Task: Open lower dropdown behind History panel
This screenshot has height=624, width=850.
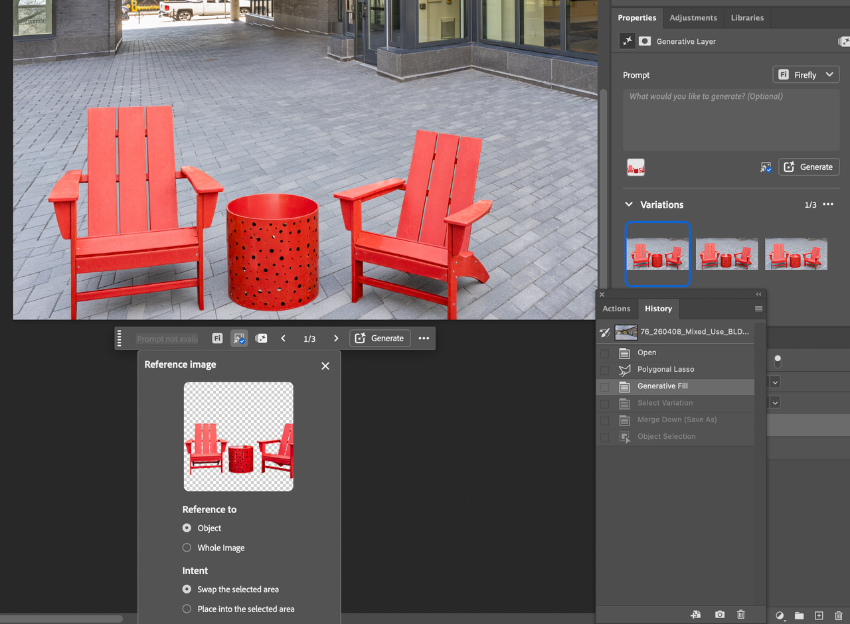Action: pyautogui.click(x=775, y=402)
